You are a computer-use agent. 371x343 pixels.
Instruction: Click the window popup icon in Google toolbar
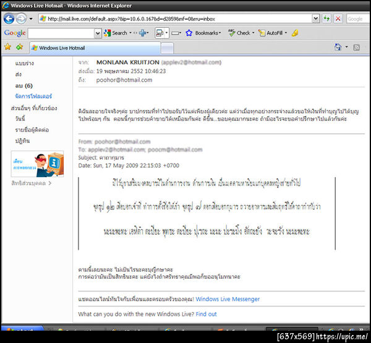coord(160,33)
